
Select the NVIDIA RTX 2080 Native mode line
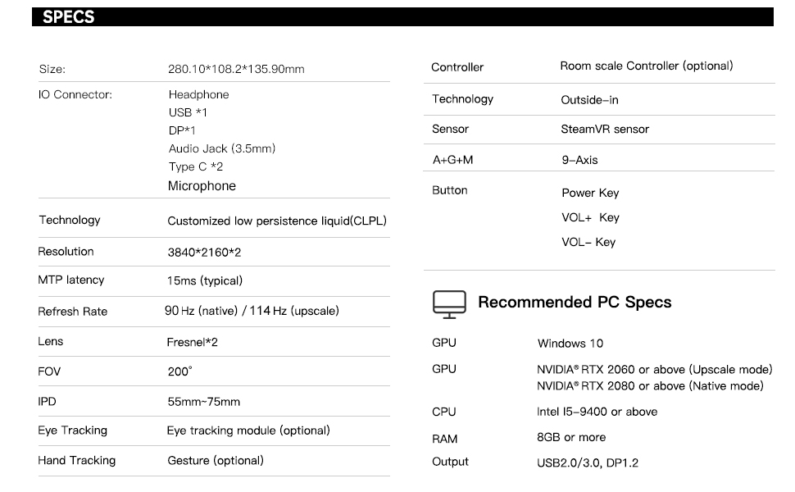[650, 386]
